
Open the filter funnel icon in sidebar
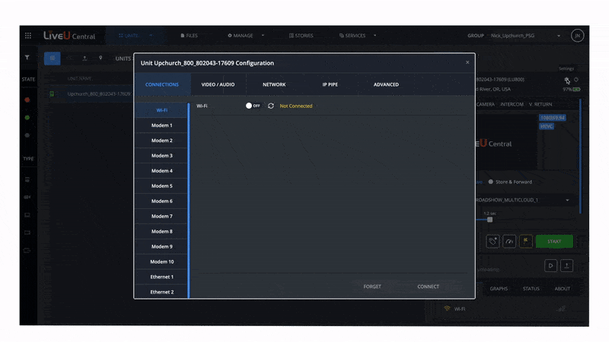pos(27,58)
